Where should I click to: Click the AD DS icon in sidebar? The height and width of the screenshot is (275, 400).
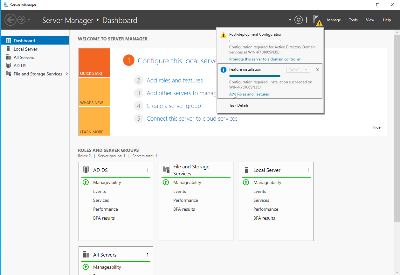click(x=9, y=66)
